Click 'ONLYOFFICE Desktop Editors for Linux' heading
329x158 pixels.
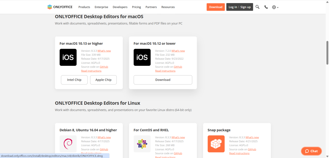coord(97,103)
